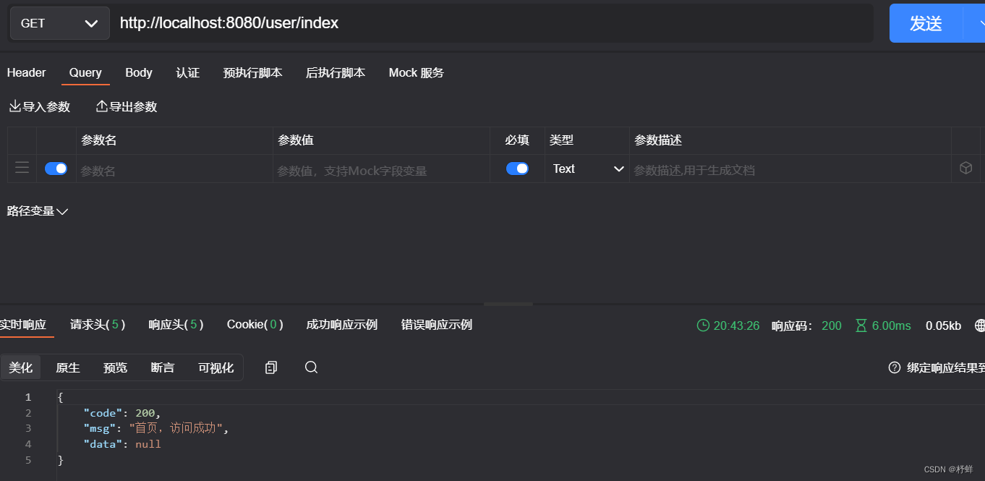Open the 预执行脚本 tab

click(253, 73)
